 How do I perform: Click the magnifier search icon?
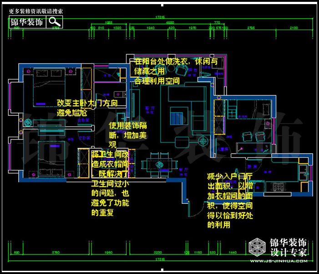(x=55, y=21)
